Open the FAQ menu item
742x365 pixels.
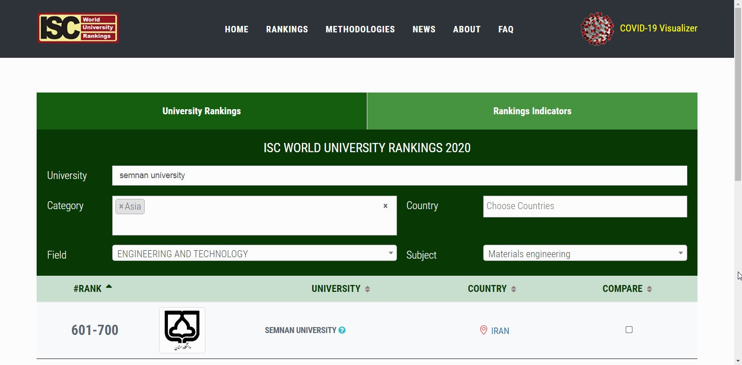pos(506,29)
